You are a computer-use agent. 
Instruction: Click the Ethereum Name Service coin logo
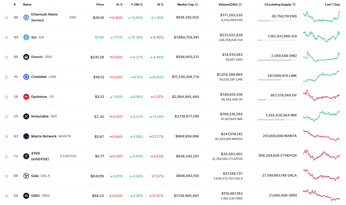click(26, 17)
